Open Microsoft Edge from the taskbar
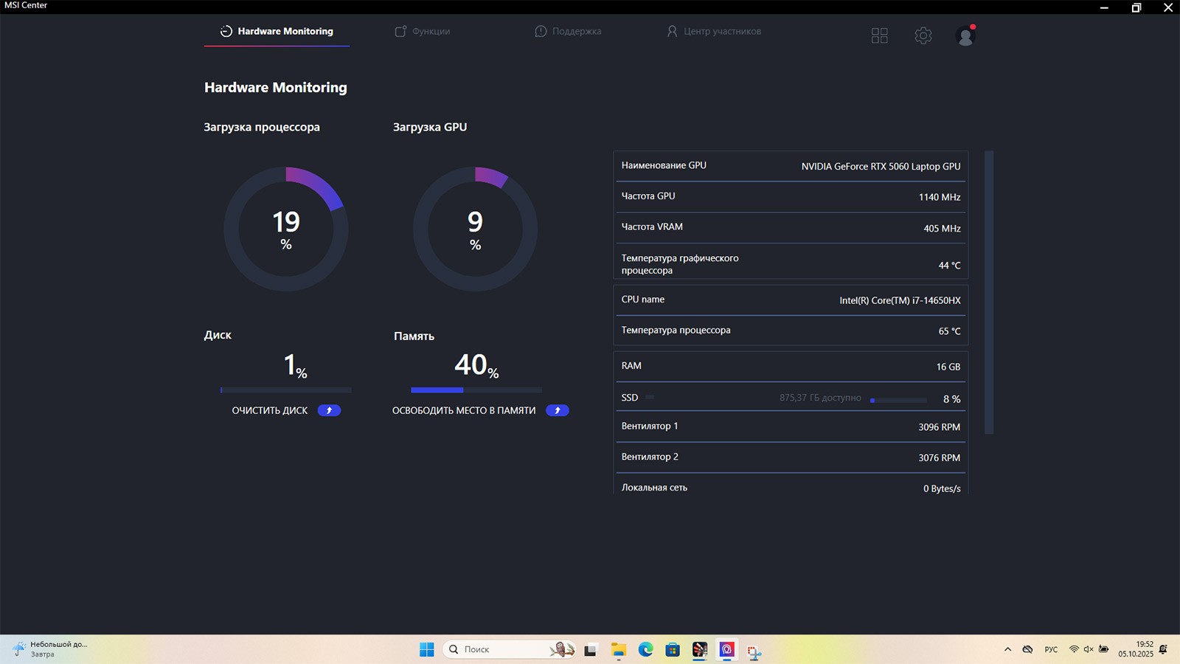Image resolution: width=1180 pixels, height=664 pixels. (x=645, y=649)
